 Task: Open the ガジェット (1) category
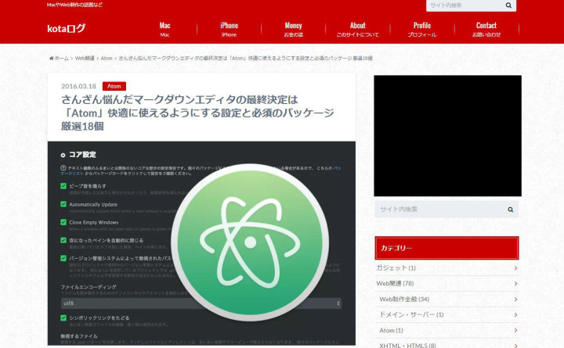pos(396,268)
